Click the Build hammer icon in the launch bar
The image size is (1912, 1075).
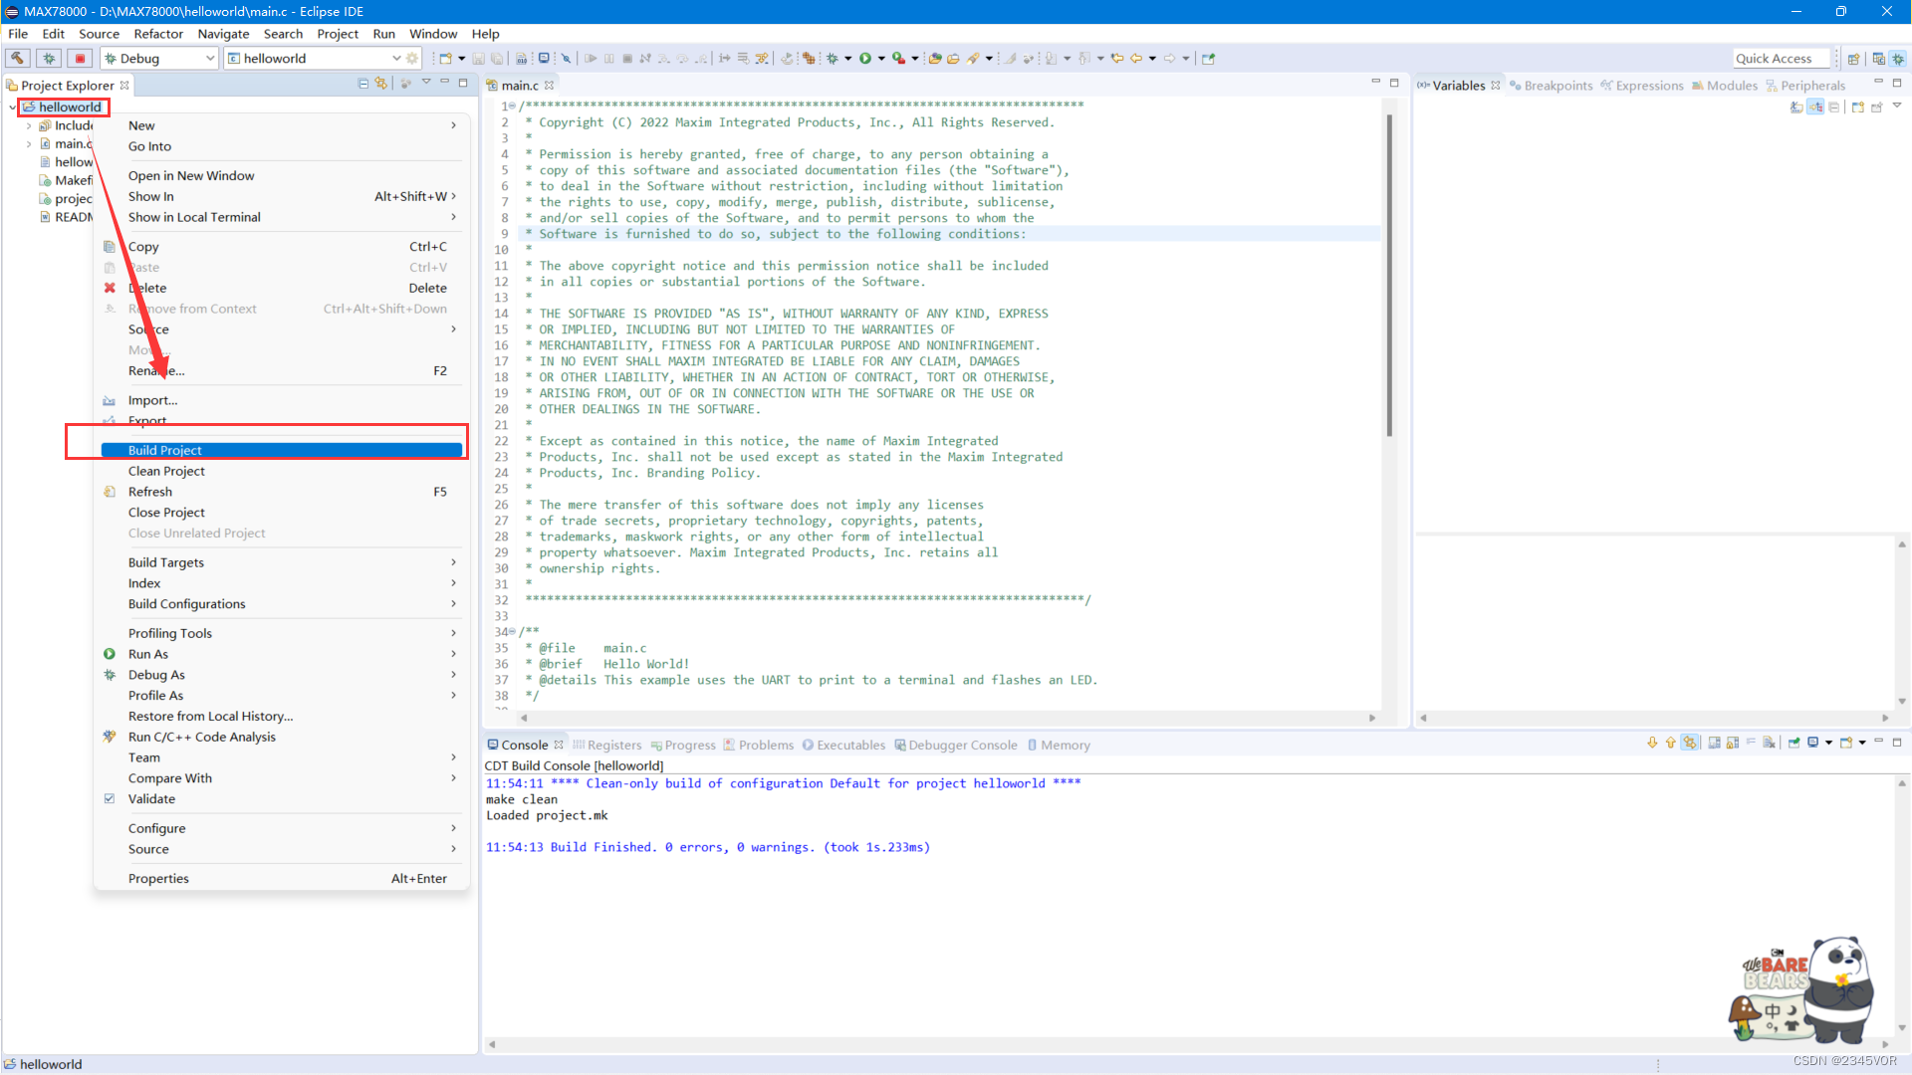click(x=18, y=59)
